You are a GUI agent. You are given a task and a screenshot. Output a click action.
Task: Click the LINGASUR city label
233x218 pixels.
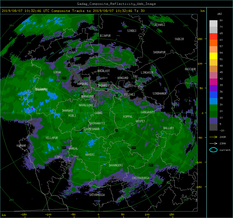(x=147, y=73)
